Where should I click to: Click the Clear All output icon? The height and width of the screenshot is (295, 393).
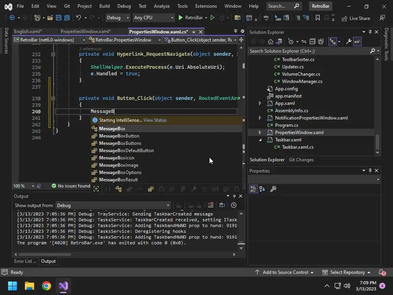click(x=210, y=205)
